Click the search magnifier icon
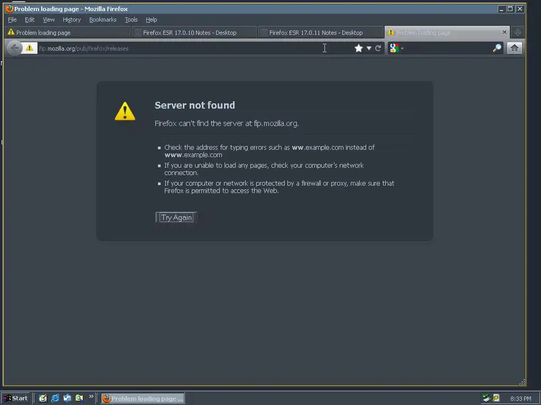Viewport: 541px width, 405px height. (x=497, y=48)
